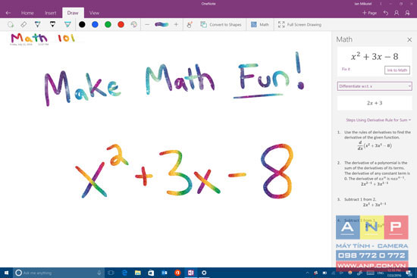The height and width of the screenshot is (278, 417).
Task: Collapse Steps Using Derivative Rule for Sum
Action: point(378,120)
